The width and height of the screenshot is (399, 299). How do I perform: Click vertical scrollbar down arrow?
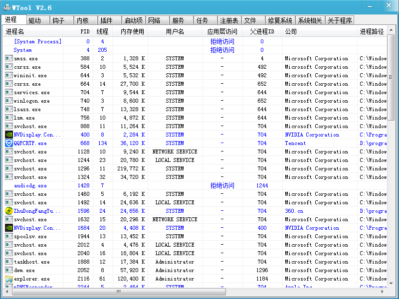point(391,283)
